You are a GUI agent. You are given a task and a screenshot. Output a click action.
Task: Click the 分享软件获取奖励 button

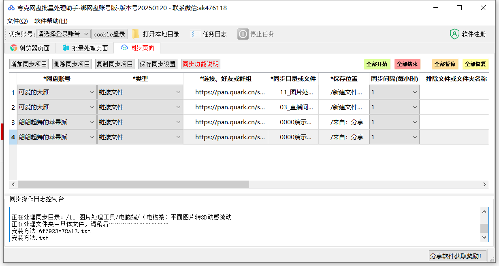coord(458,255)
